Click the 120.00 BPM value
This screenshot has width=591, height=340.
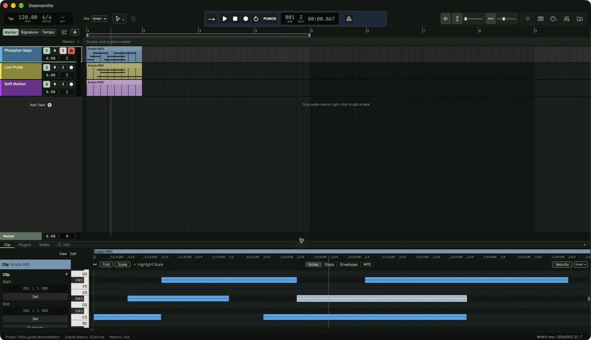tap(27, 17)
